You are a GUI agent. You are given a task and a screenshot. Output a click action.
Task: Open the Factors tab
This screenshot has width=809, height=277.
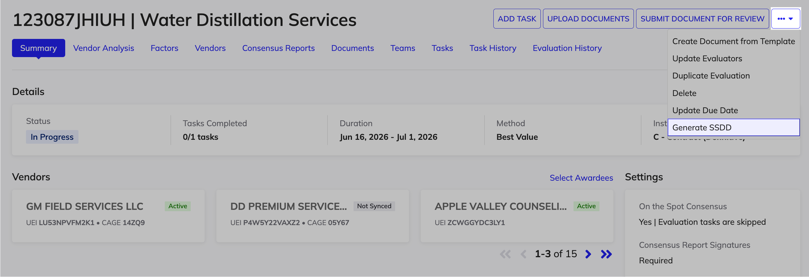[164, 48]
